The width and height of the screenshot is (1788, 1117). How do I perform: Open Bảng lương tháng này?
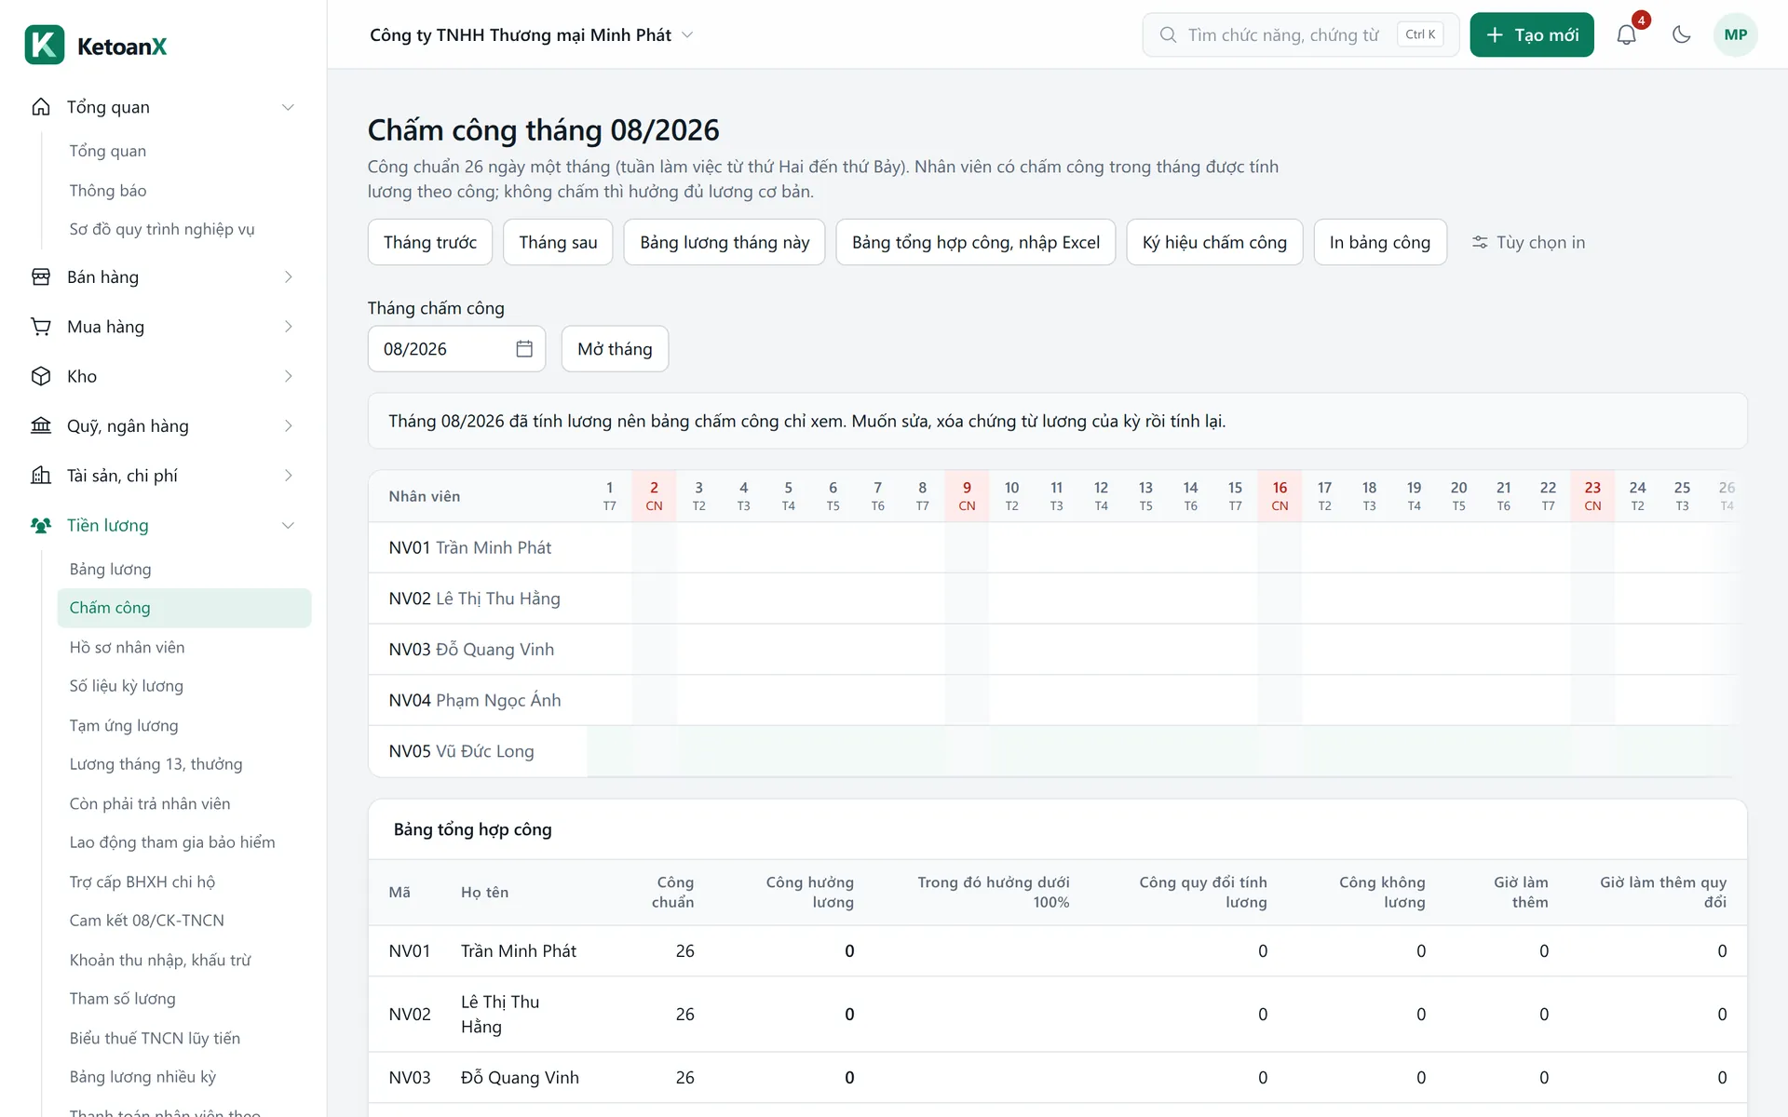pyautogui.click(x=725, y=243)
